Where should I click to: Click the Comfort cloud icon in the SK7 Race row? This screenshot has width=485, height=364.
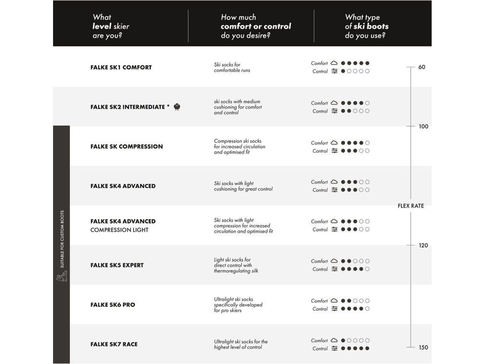point(334,340)
